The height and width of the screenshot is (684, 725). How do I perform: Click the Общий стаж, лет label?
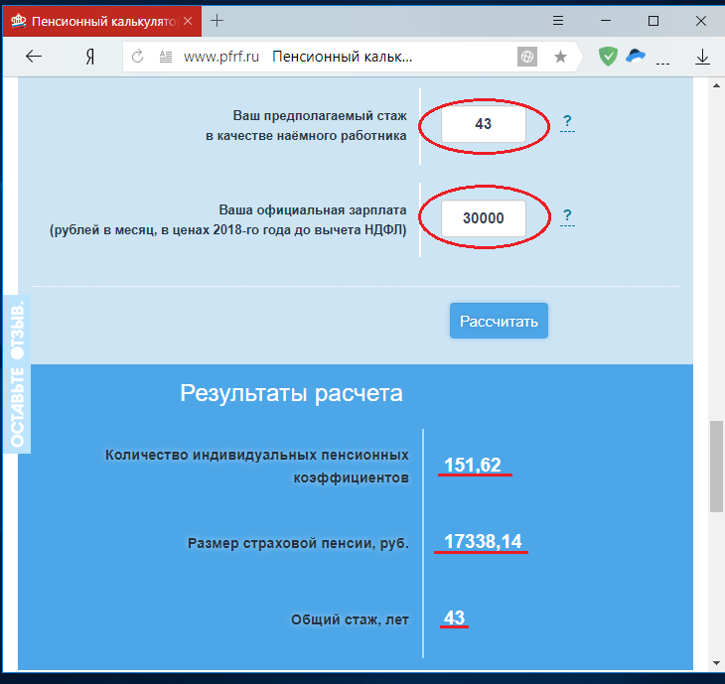pos(350,619)
